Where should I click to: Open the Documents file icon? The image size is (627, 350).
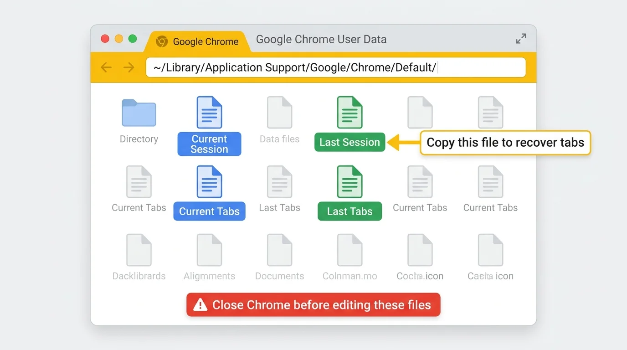(x=279, y=250)
